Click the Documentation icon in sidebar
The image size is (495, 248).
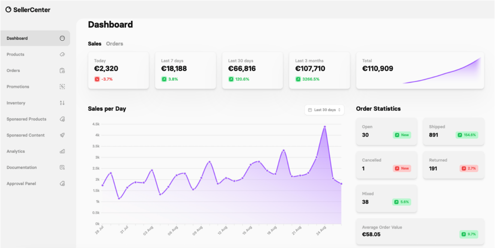pos(62,167)
